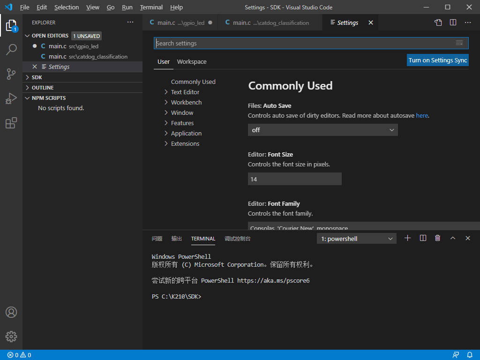The width and height of the screenshot is (480, 360).
Task: Open the powershell terminal selector dropdown
Action: 356,239
